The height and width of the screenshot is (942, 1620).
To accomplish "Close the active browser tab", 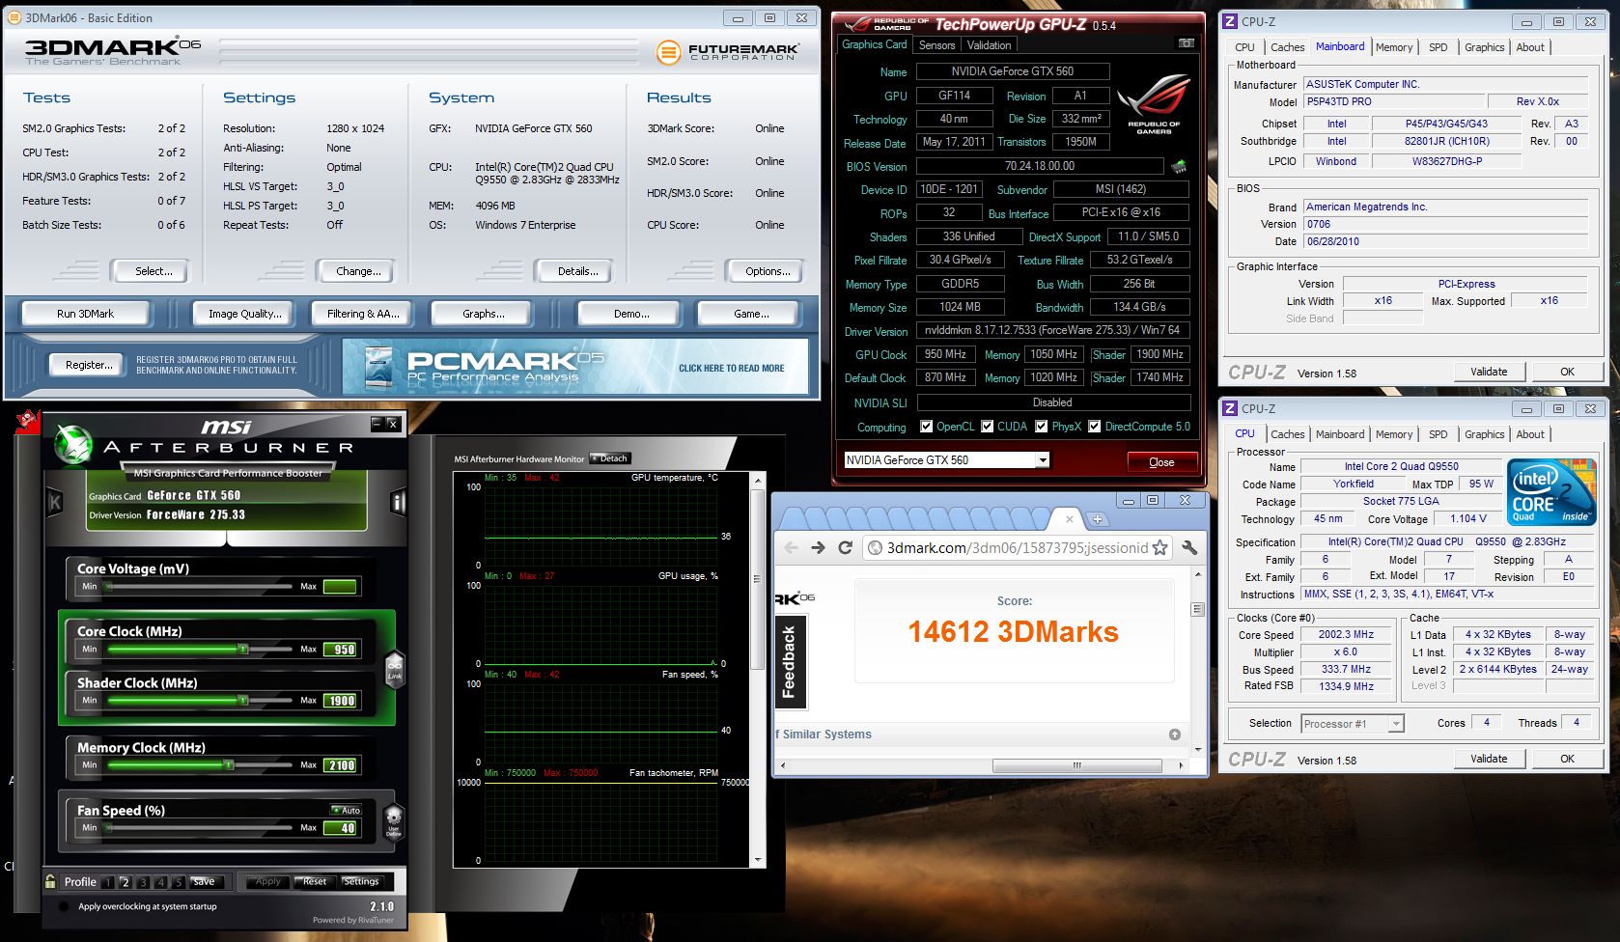I will tap(1070, 518).
